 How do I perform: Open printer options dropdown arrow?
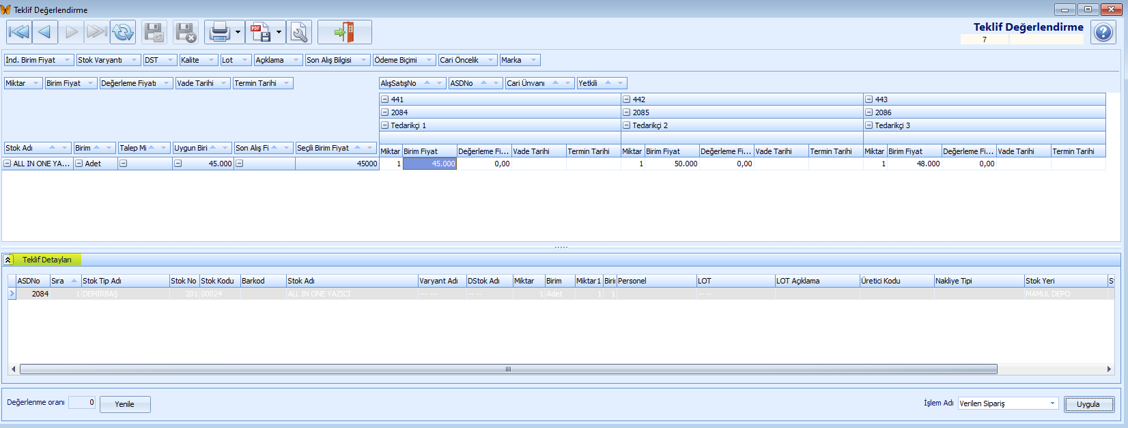238,32
